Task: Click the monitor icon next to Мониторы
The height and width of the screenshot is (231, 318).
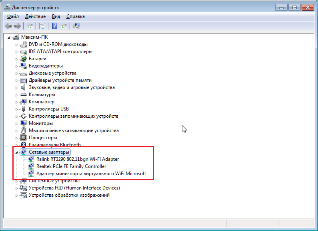Action: click(24, 123)
